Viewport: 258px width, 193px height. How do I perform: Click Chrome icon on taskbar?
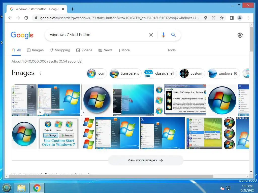(37, 188)
